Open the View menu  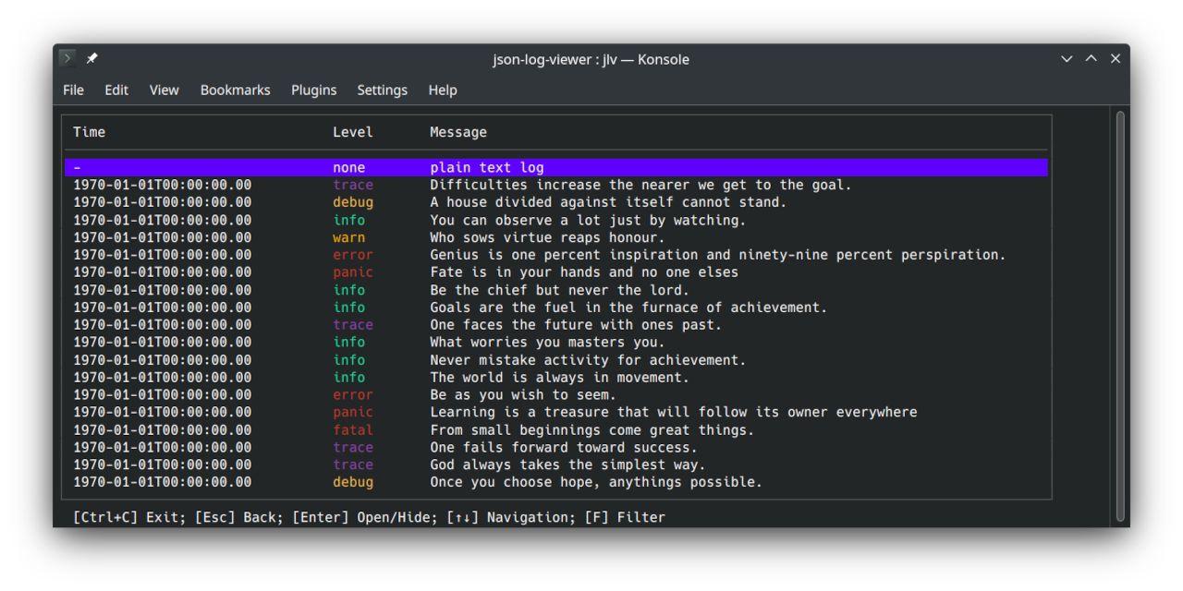164,90
